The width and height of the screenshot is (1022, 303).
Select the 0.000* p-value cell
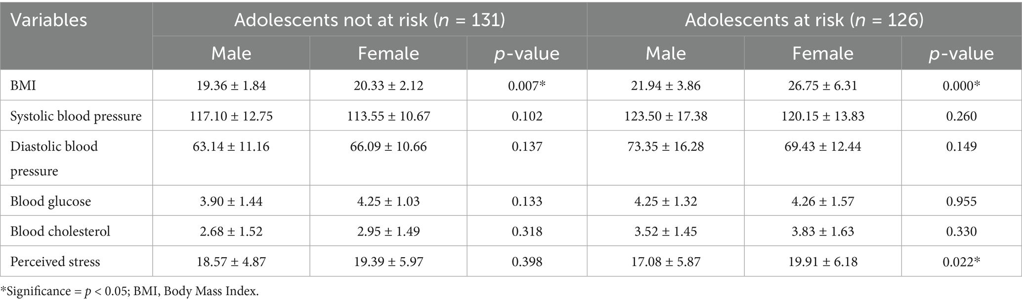(961, 86)
